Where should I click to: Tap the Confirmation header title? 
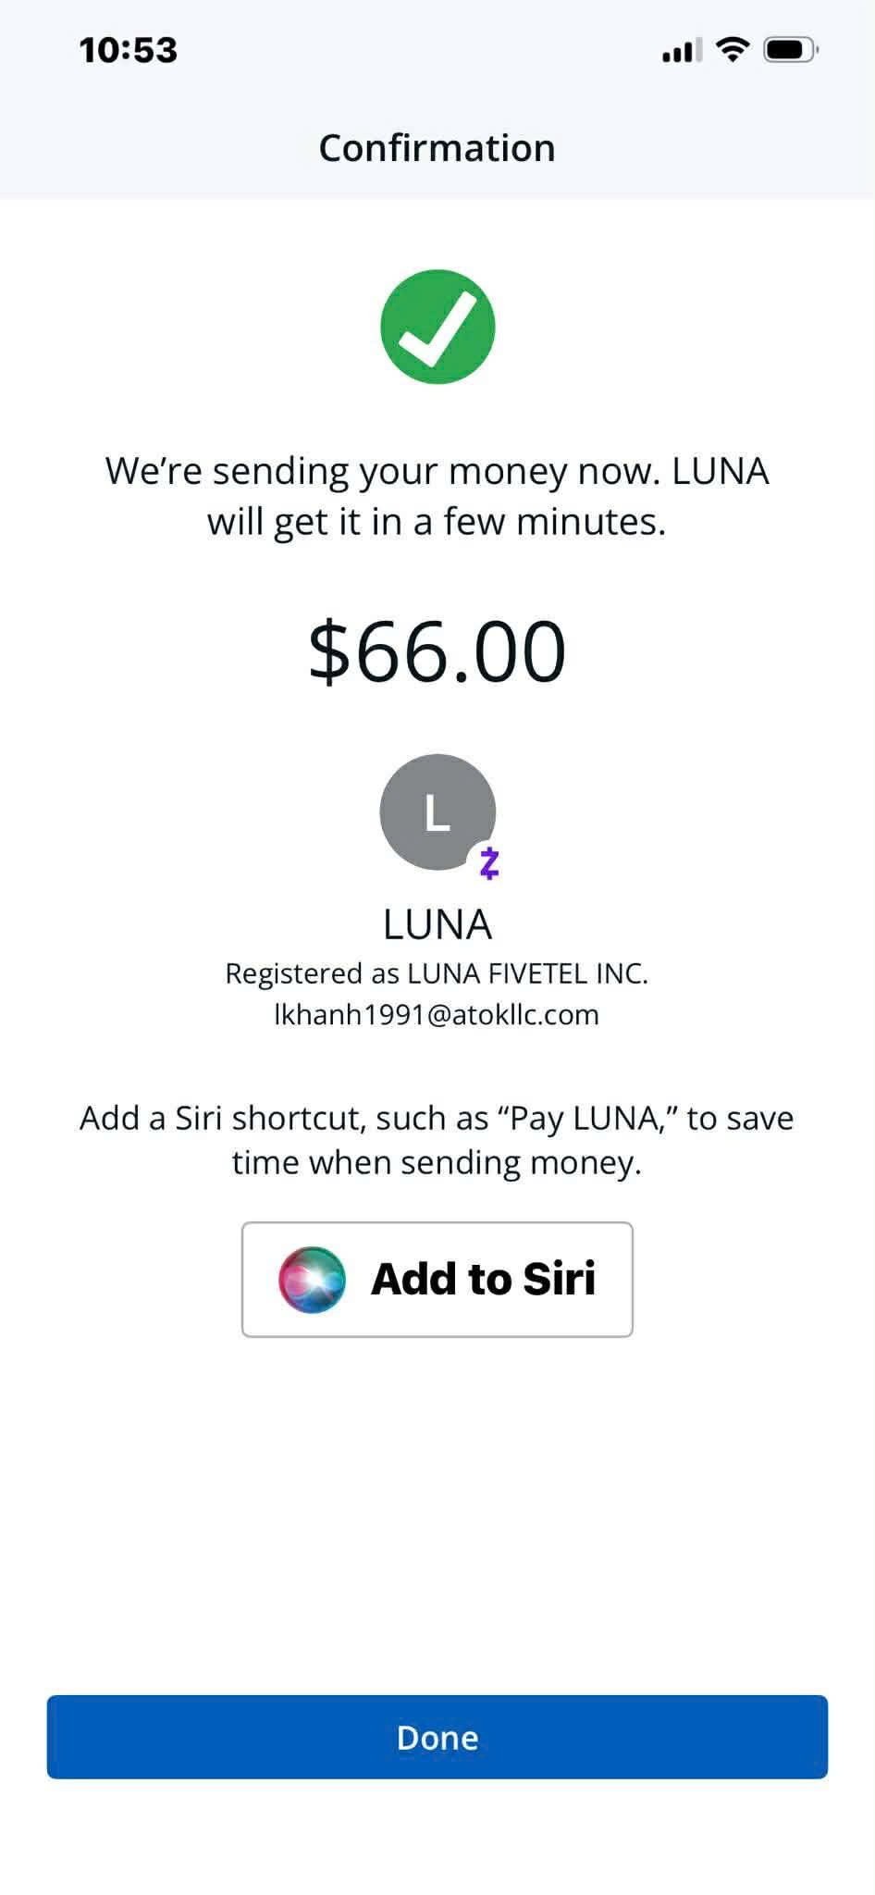click(x=437, y=148)
